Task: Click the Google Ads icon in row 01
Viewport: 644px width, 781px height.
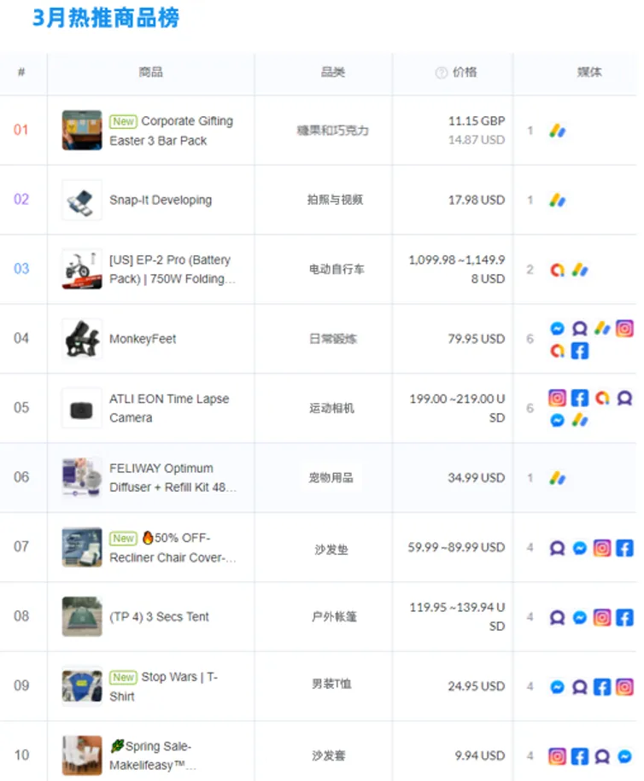Action: pyautogui.click(x=557, y=131)
